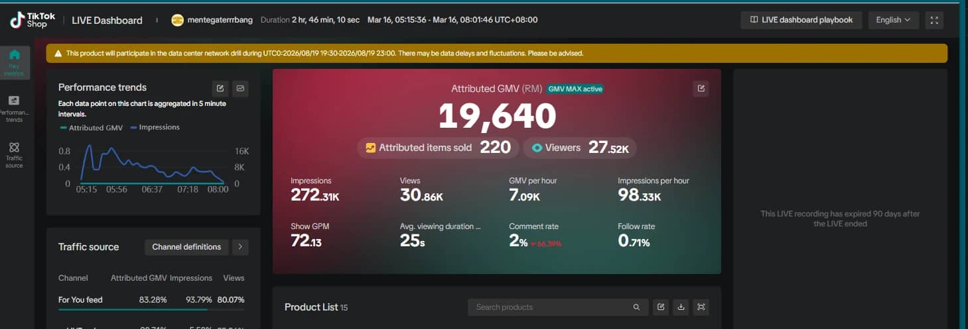Click the LIVE Dashboard title

[107, 21]
